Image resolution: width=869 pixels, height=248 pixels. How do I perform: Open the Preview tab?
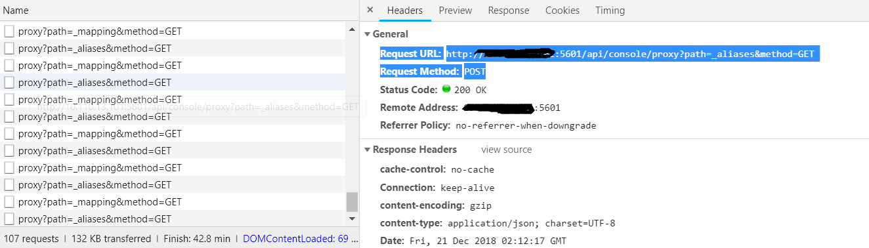pyautogui.click(x=456, y=10)
